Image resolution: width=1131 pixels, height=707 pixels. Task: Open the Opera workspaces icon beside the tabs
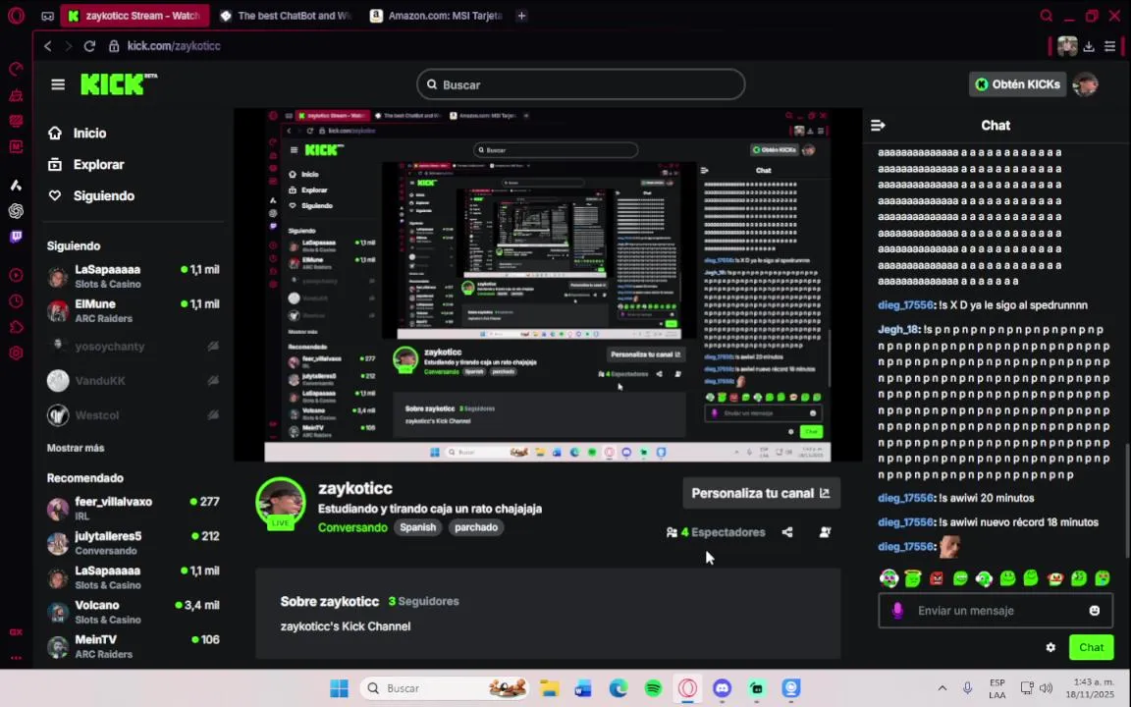coord(47,15)
